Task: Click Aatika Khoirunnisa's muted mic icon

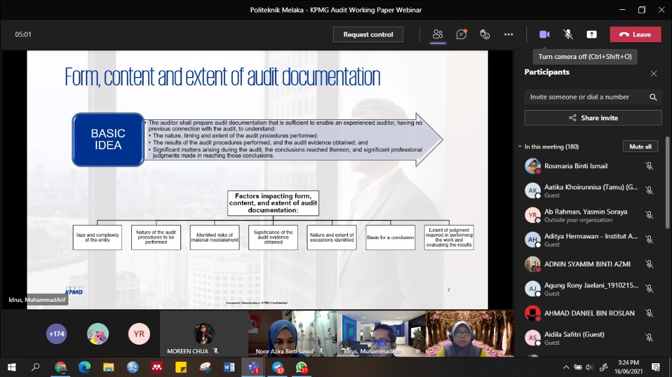Action: (x=649, y=191)
